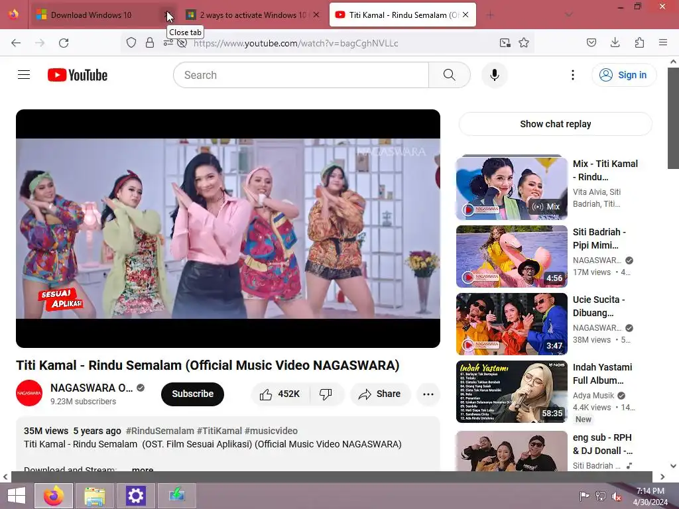The height and width of the screenshot is (509, 679).
Task: Open a new browser tab
Action: [490, 15]
